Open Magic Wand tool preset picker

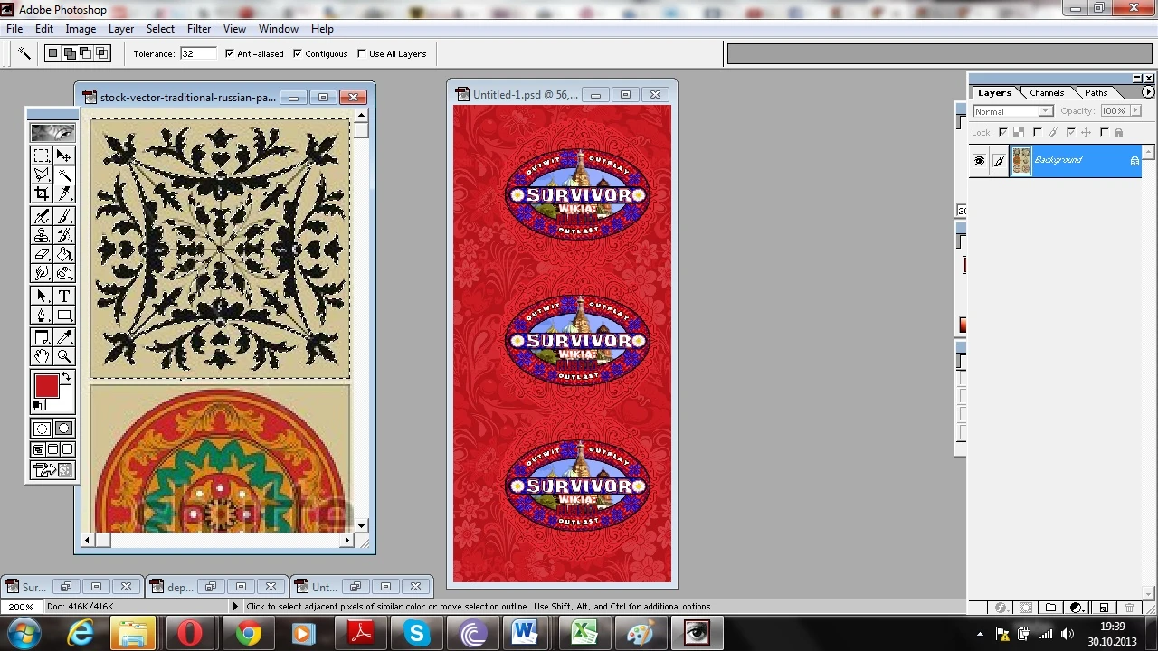pyautogui.click(x=24, y=53)
